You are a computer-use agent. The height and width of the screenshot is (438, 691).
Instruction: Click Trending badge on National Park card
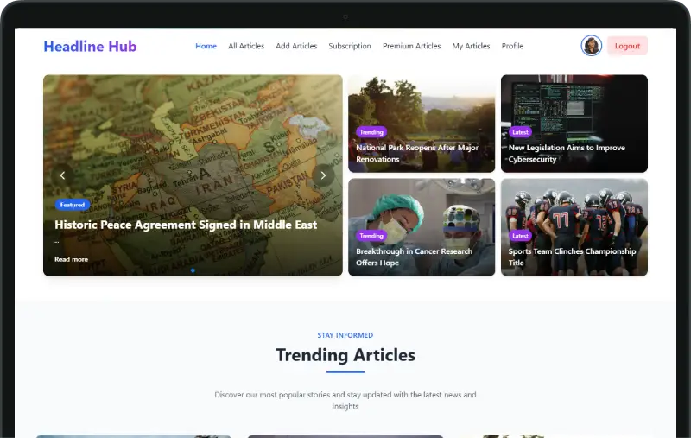(x=371, y=132)
